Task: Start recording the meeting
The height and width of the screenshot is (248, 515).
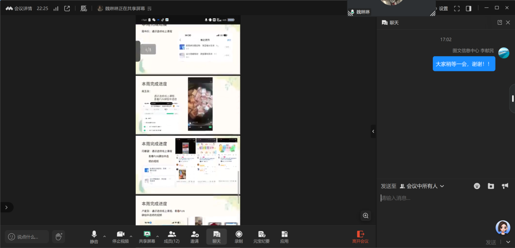Action: (239, 237)
